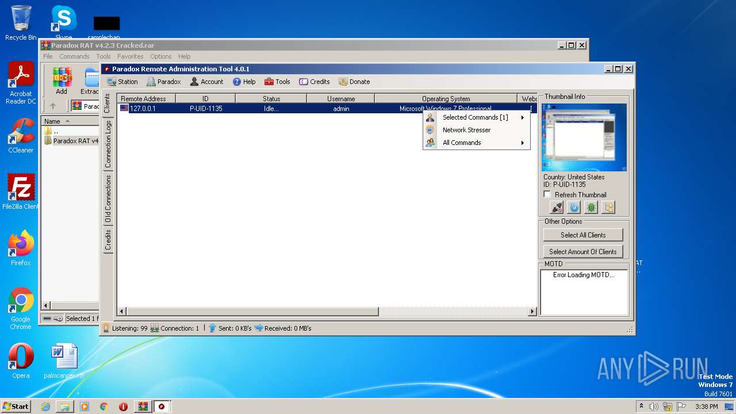
Task: Select the Paradox RAT folder in WinRAR
Action: [x=71, y=141]
